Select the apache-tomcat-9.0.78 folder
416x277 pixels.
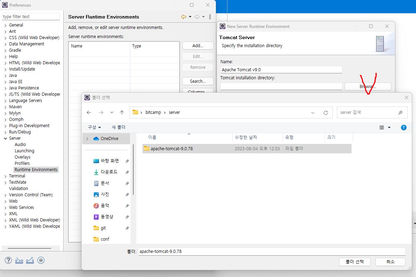coord(247,148)
